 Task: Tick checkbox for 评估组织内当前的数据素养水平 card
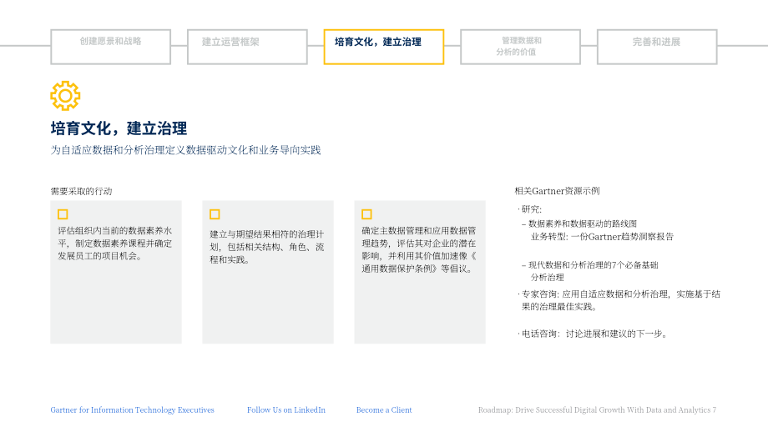point(63,214)
